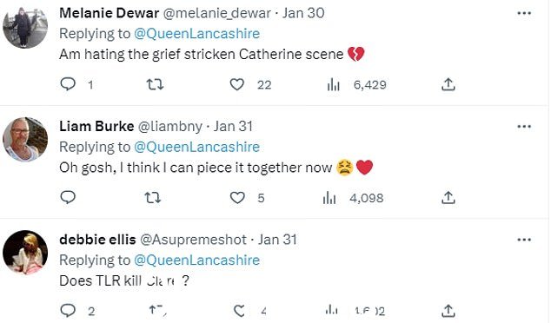
Task: Retweet Melanie Dewar's post
Action: [155, 84]
